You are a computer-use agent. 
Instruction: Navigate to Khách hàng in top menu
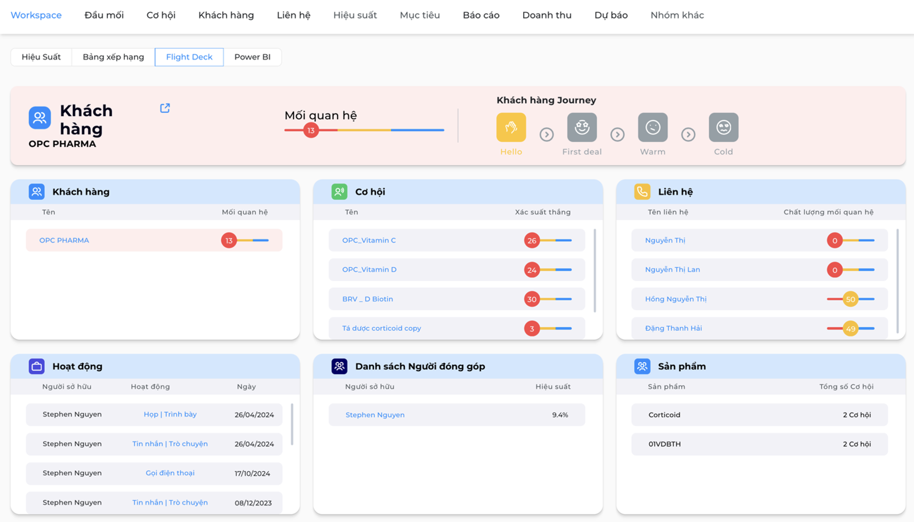click(226, 15)
